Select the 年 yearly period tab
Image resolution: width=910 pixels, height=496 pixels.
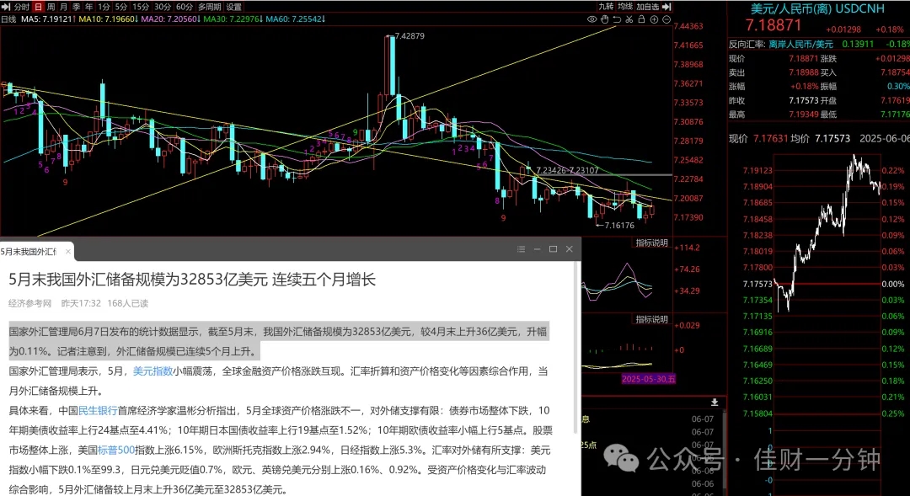click(x=88, y=7)
